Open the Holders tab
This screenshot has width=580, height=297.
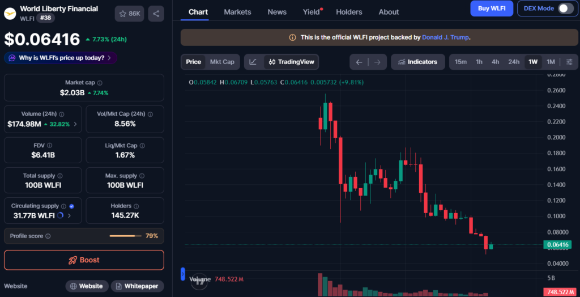[349, 12]
